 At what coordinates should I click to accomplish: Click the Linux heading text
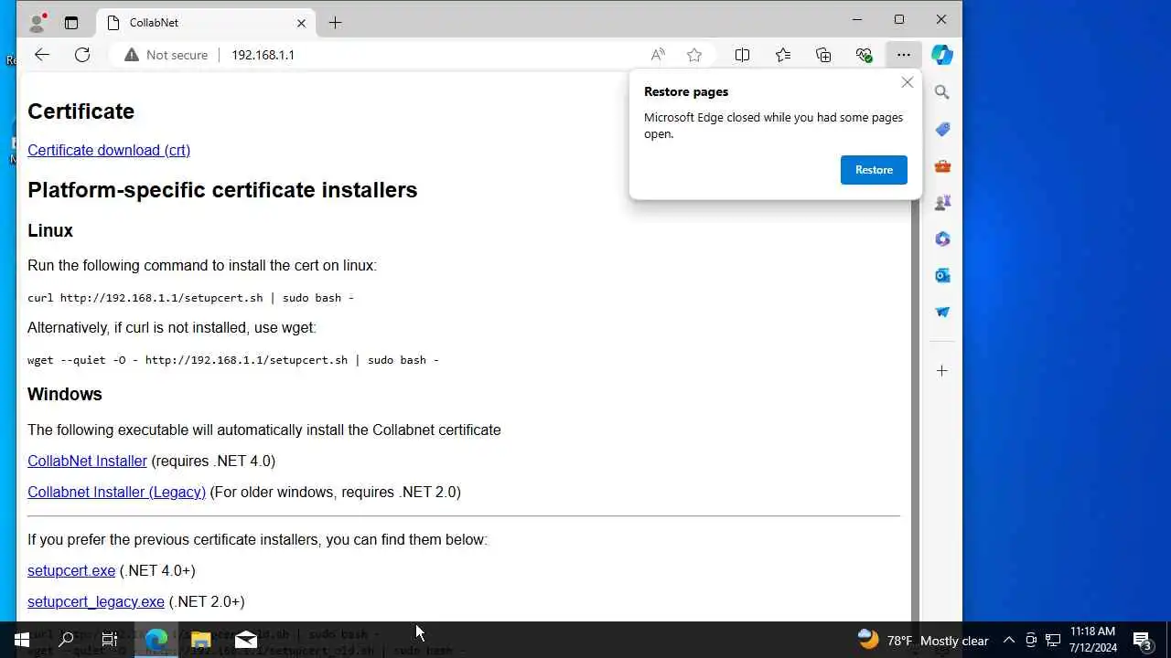click(50, 230)
